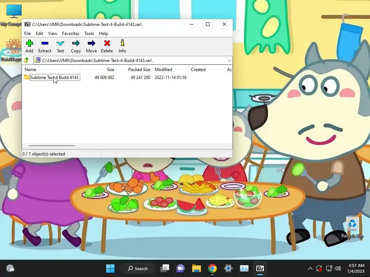The image size is (370, 277).
Task: Open the Help menu
Action: (x=103, y=34)
